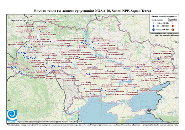Click the map title about NOAA-20 satellites

[x=92, y=11]
